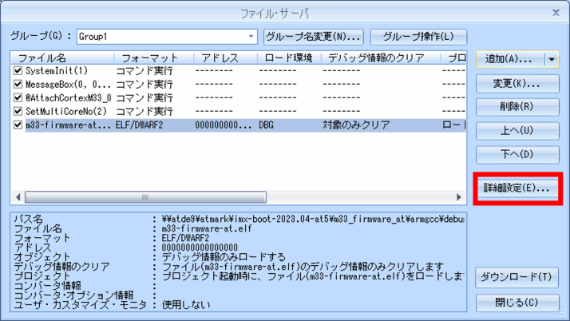Viewport: 570px width, 321px height.
Task: Close the ファイル・サーバ window with X
Action: 556,12
